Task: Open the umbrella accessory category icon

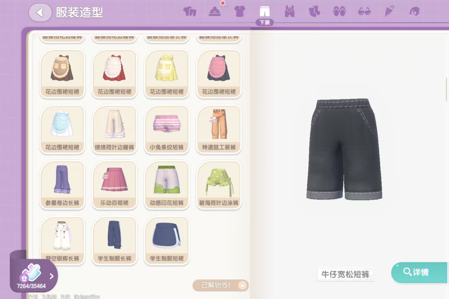Action: pyautogui.click(x=389, y=11)
